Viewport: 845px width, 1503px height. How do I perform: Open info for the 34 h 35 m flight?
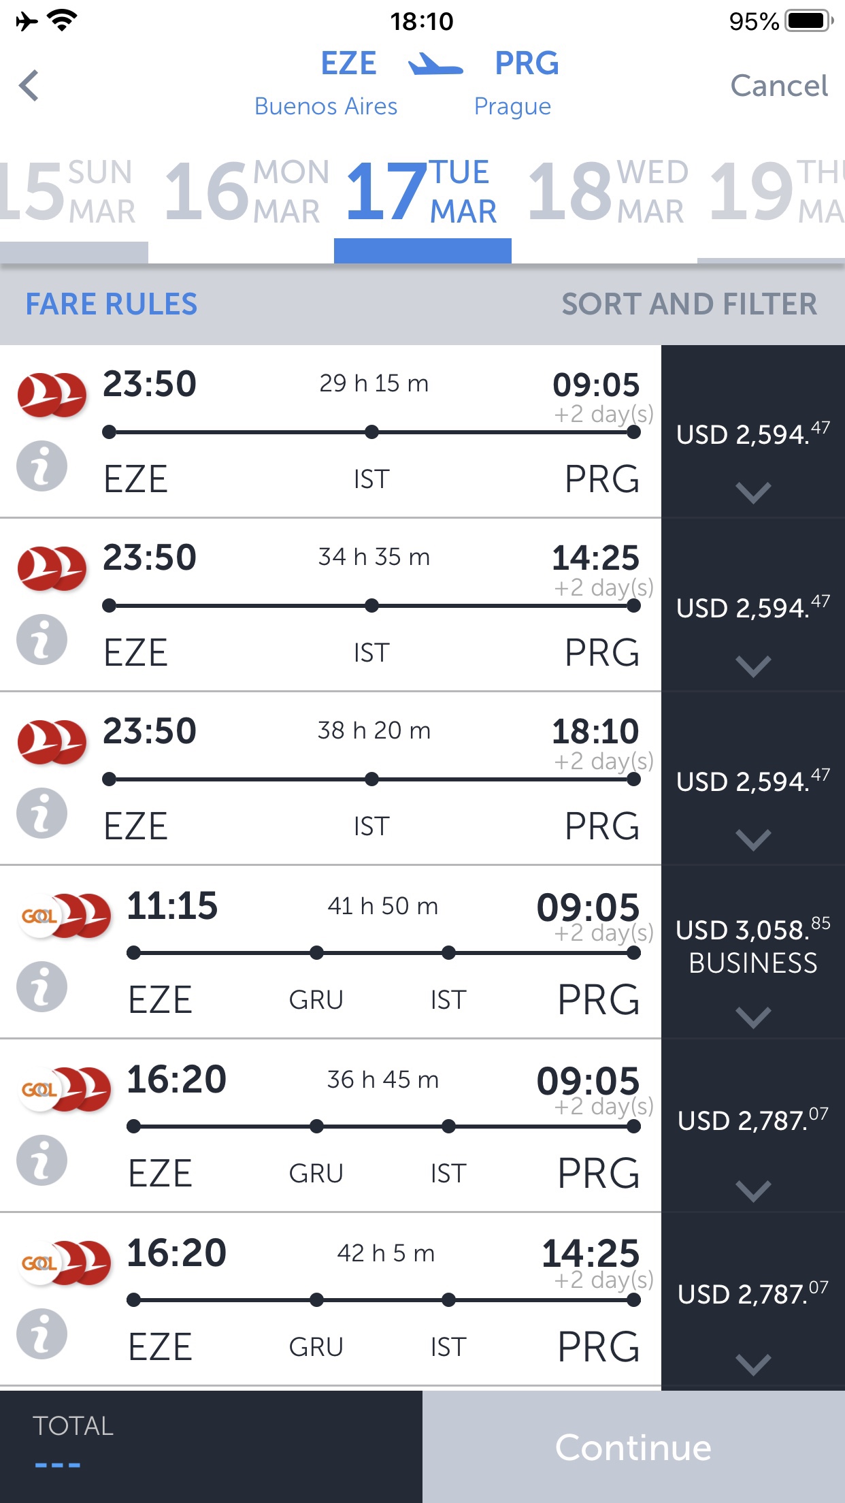[x=42, y=640]
